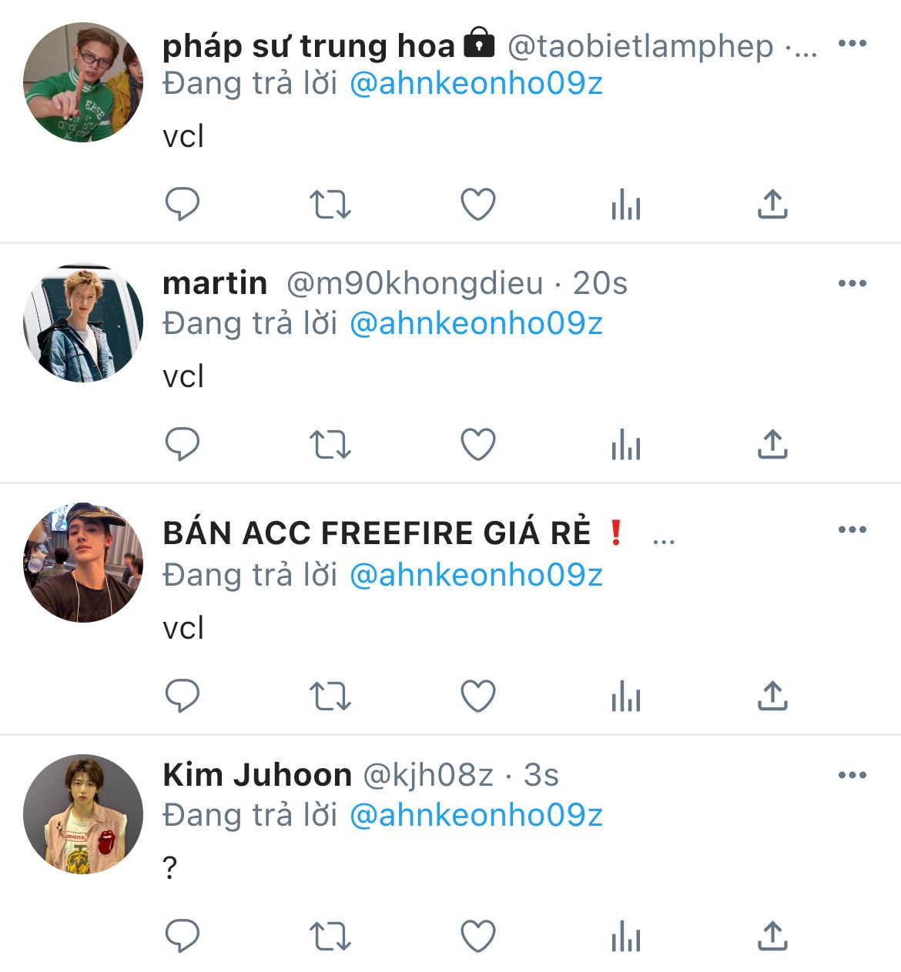Open more options on pháp sư trung hoa's tweet
Viewport: 901px width, 972px height.
coord(852,44)
